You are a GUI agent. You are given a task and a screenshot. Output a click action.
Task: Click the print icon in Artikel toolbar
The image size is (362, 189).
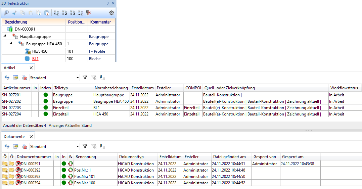24,78
